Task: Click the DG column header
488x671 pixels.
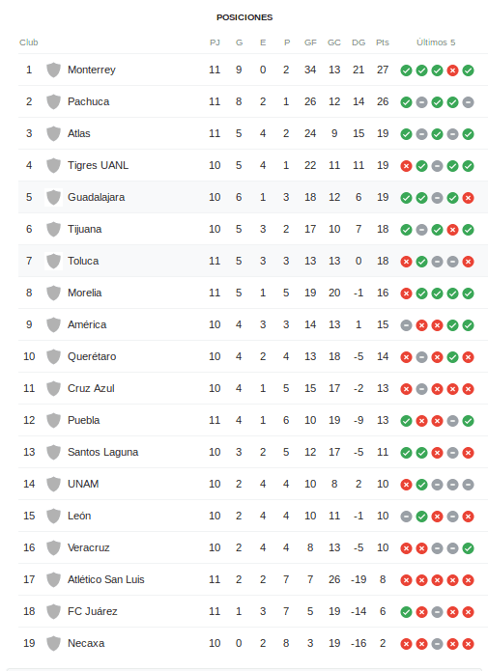Action: coord(359,42)
